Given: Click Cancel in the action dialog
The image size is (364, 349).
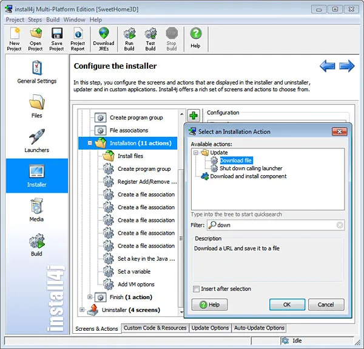Looking at the screenshot, I should (x=326, y=305).
